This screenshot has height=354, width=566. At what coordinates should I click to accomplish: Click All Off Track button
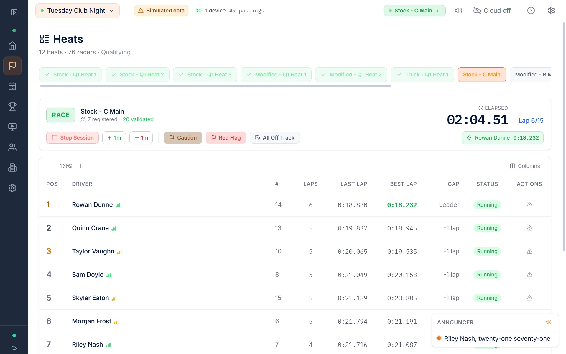coord(275,138)
